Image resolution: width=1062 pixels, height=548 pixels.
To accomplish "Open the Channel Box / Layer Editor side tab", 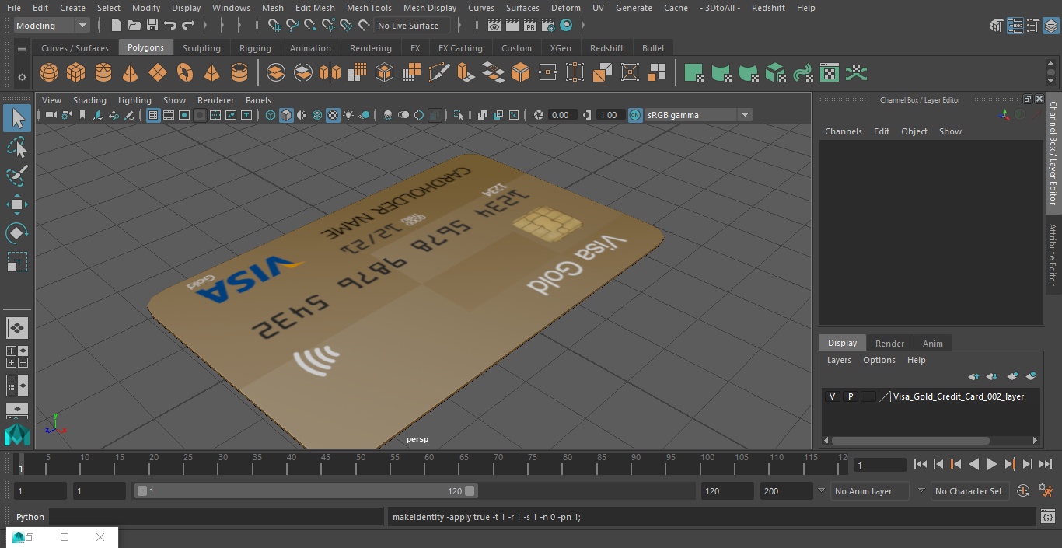I will (x=1053, y=152).
